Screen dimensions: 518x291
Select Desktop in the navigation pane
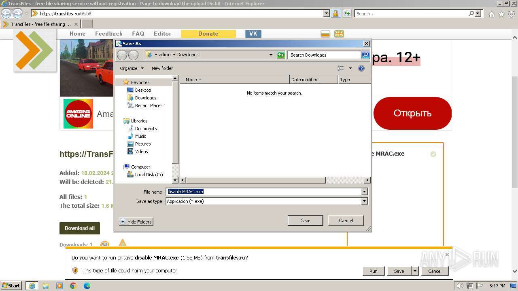pos(143,90)
